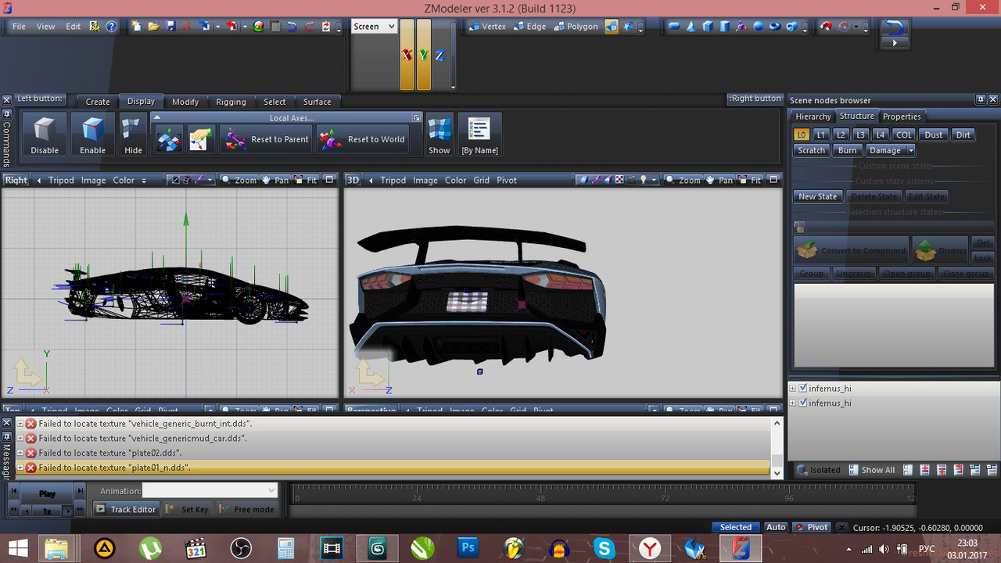Click the New scene icon in toolbar
Image resolution: width=1001 pixels, height=563 pixels.
tap(137, 26)
